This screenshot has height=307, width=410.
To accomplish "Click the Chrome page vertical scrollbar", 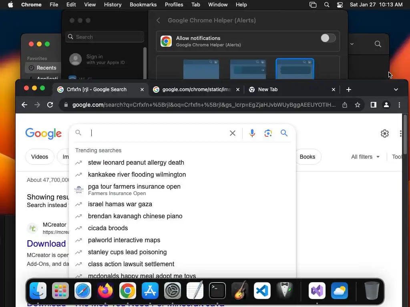I will click(x=405, y=134).
